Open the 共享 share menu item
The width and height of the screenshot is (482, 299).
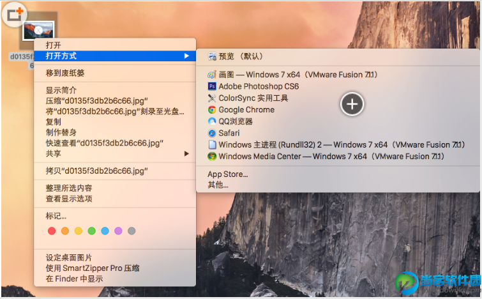coord(115,153)
